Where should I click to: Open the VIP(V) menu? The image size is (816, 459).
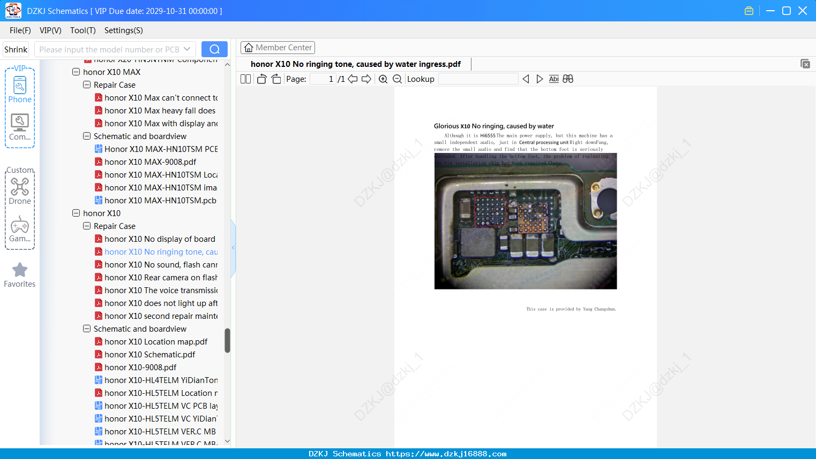click(50, 30)
